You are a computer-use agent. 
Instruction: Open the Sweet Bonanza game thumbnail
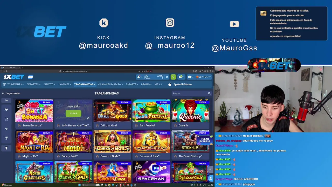(x=34, y=111)
